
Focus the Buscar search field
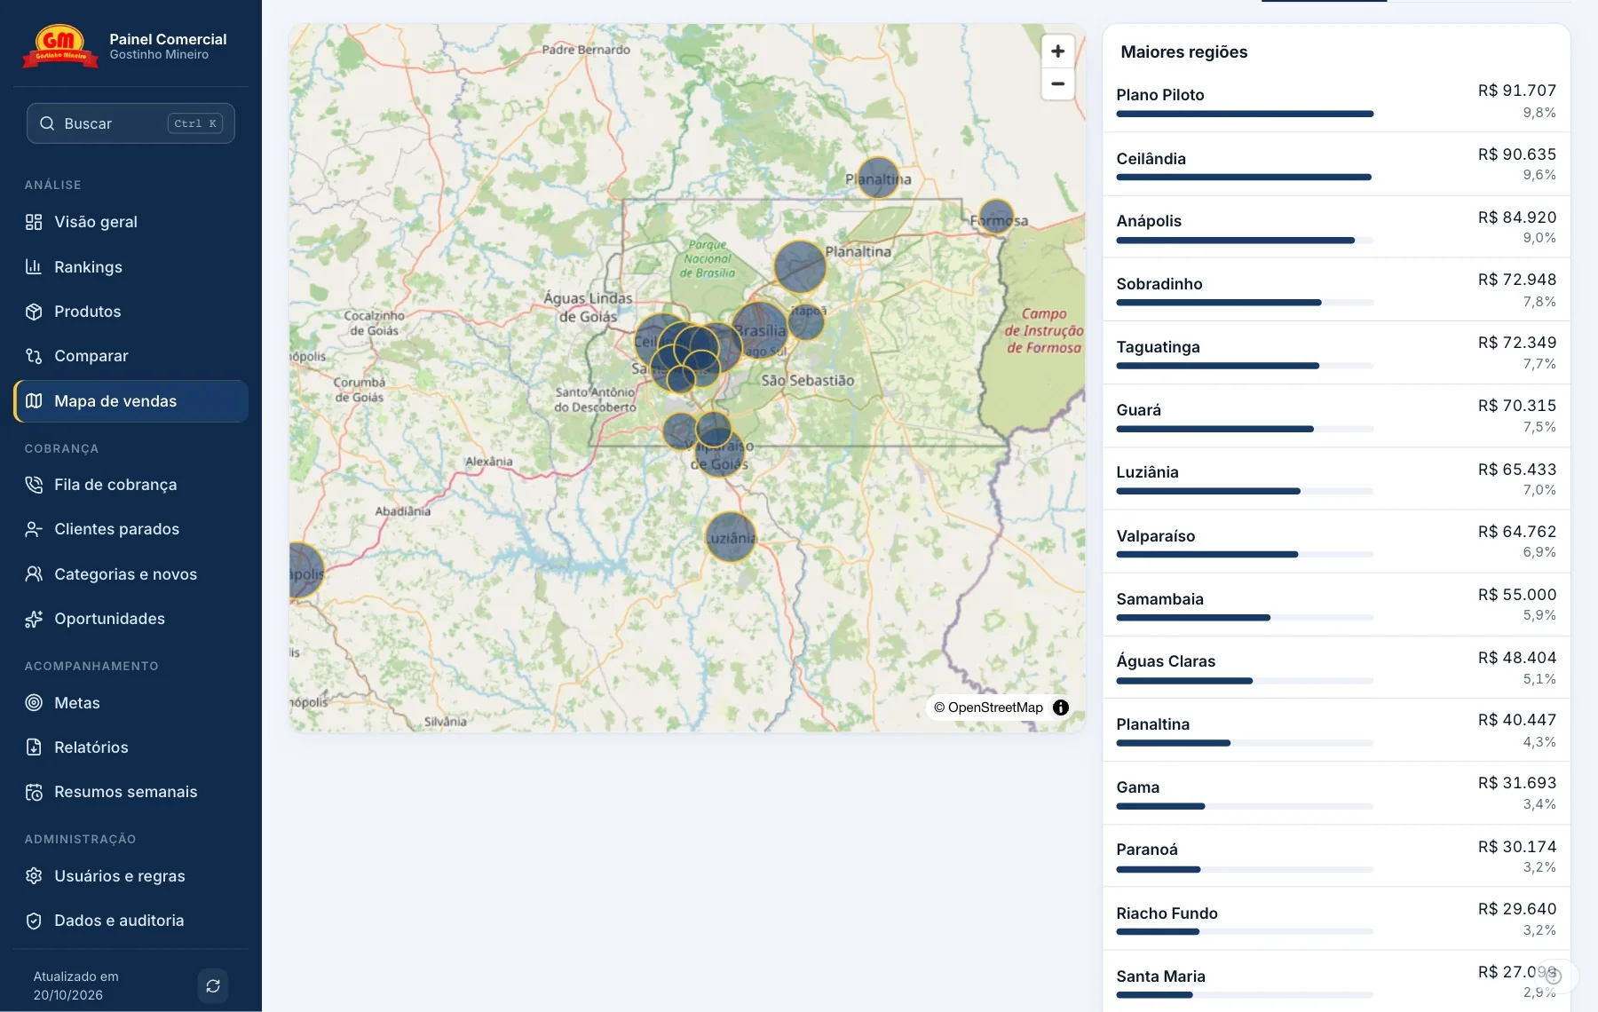click(x=131, y=123)
